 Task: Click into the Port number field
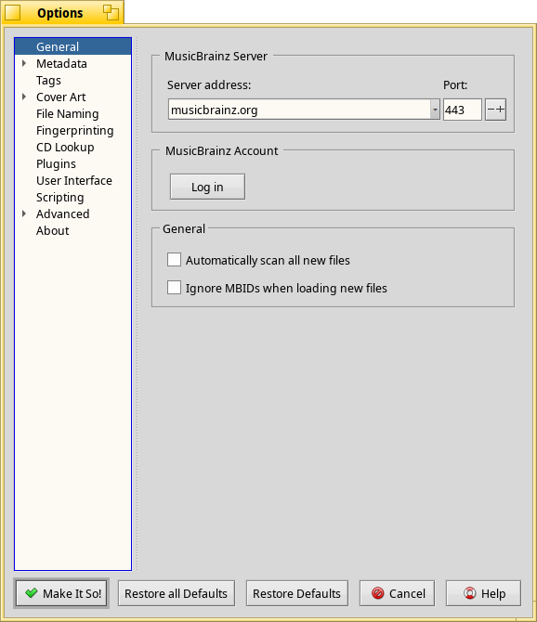click(x=462, y=110)
